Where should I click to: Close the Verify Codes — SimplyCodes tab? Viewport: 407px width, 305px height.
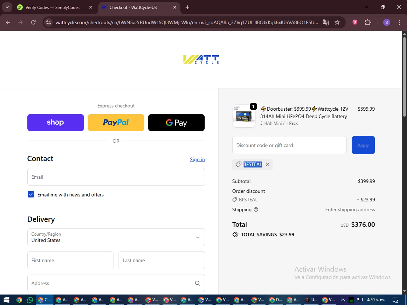click(91, 7)
